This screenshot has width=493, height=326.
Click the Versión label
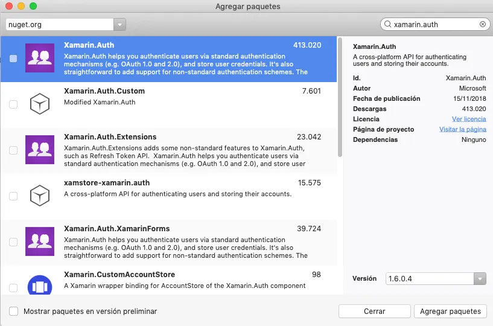[x=364, y=278]
